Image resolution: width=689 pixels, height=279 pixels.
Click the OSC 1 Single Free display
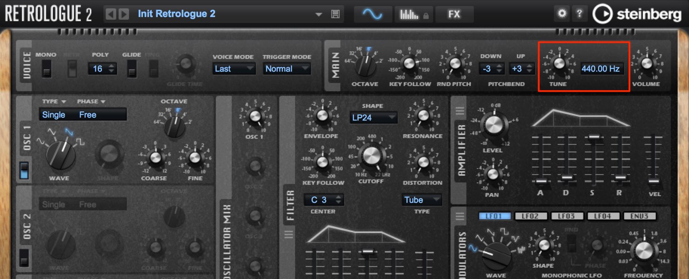point(82,115)
